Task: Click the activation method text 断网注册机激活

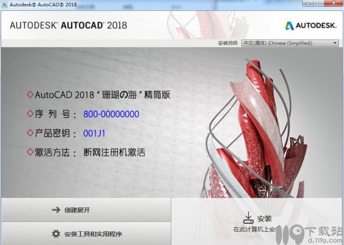Action: 114,152
